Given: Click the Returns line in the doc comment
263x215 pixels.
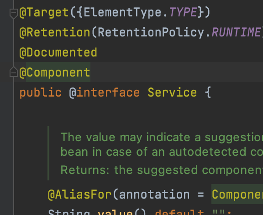Looking at the screenshot, I should [162, 170].
